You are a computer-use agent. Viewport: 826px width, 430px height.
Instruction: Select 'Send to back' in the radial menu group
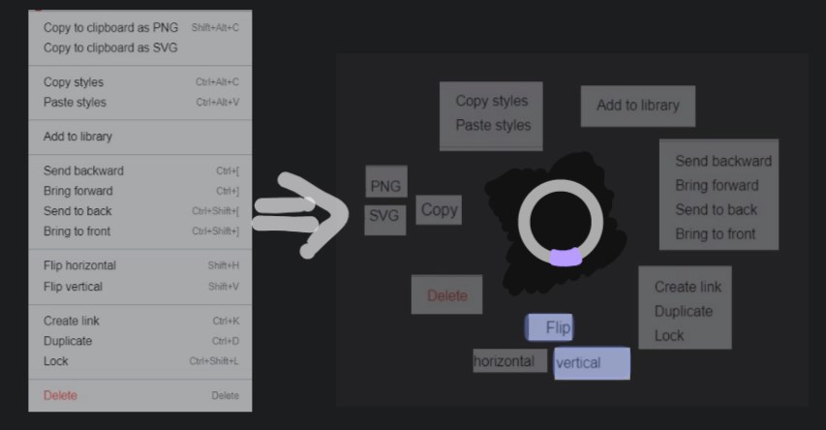point(716,210)
